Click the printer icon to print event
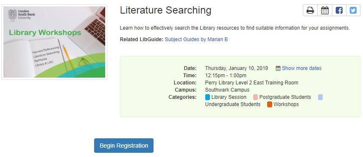363x157 pixels. click(x=310, y=11)
